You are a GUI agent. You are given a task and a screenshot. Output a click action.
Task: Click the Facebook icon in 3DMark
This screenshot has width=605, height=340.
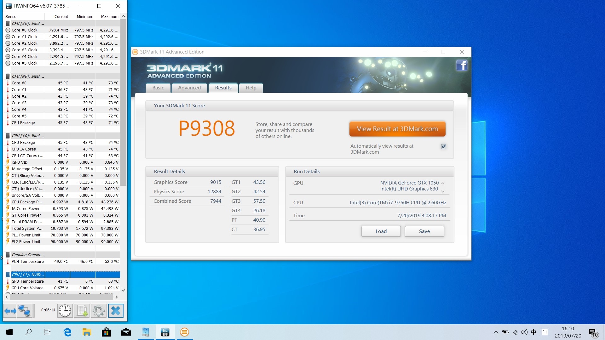(x=462, y=65)
